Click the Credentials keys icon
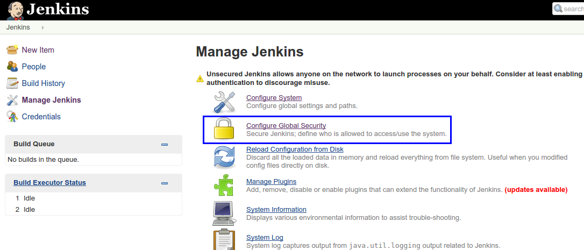The width and height of the screenshot is (584, 250). pyautogui.click(x=12, y=117)
